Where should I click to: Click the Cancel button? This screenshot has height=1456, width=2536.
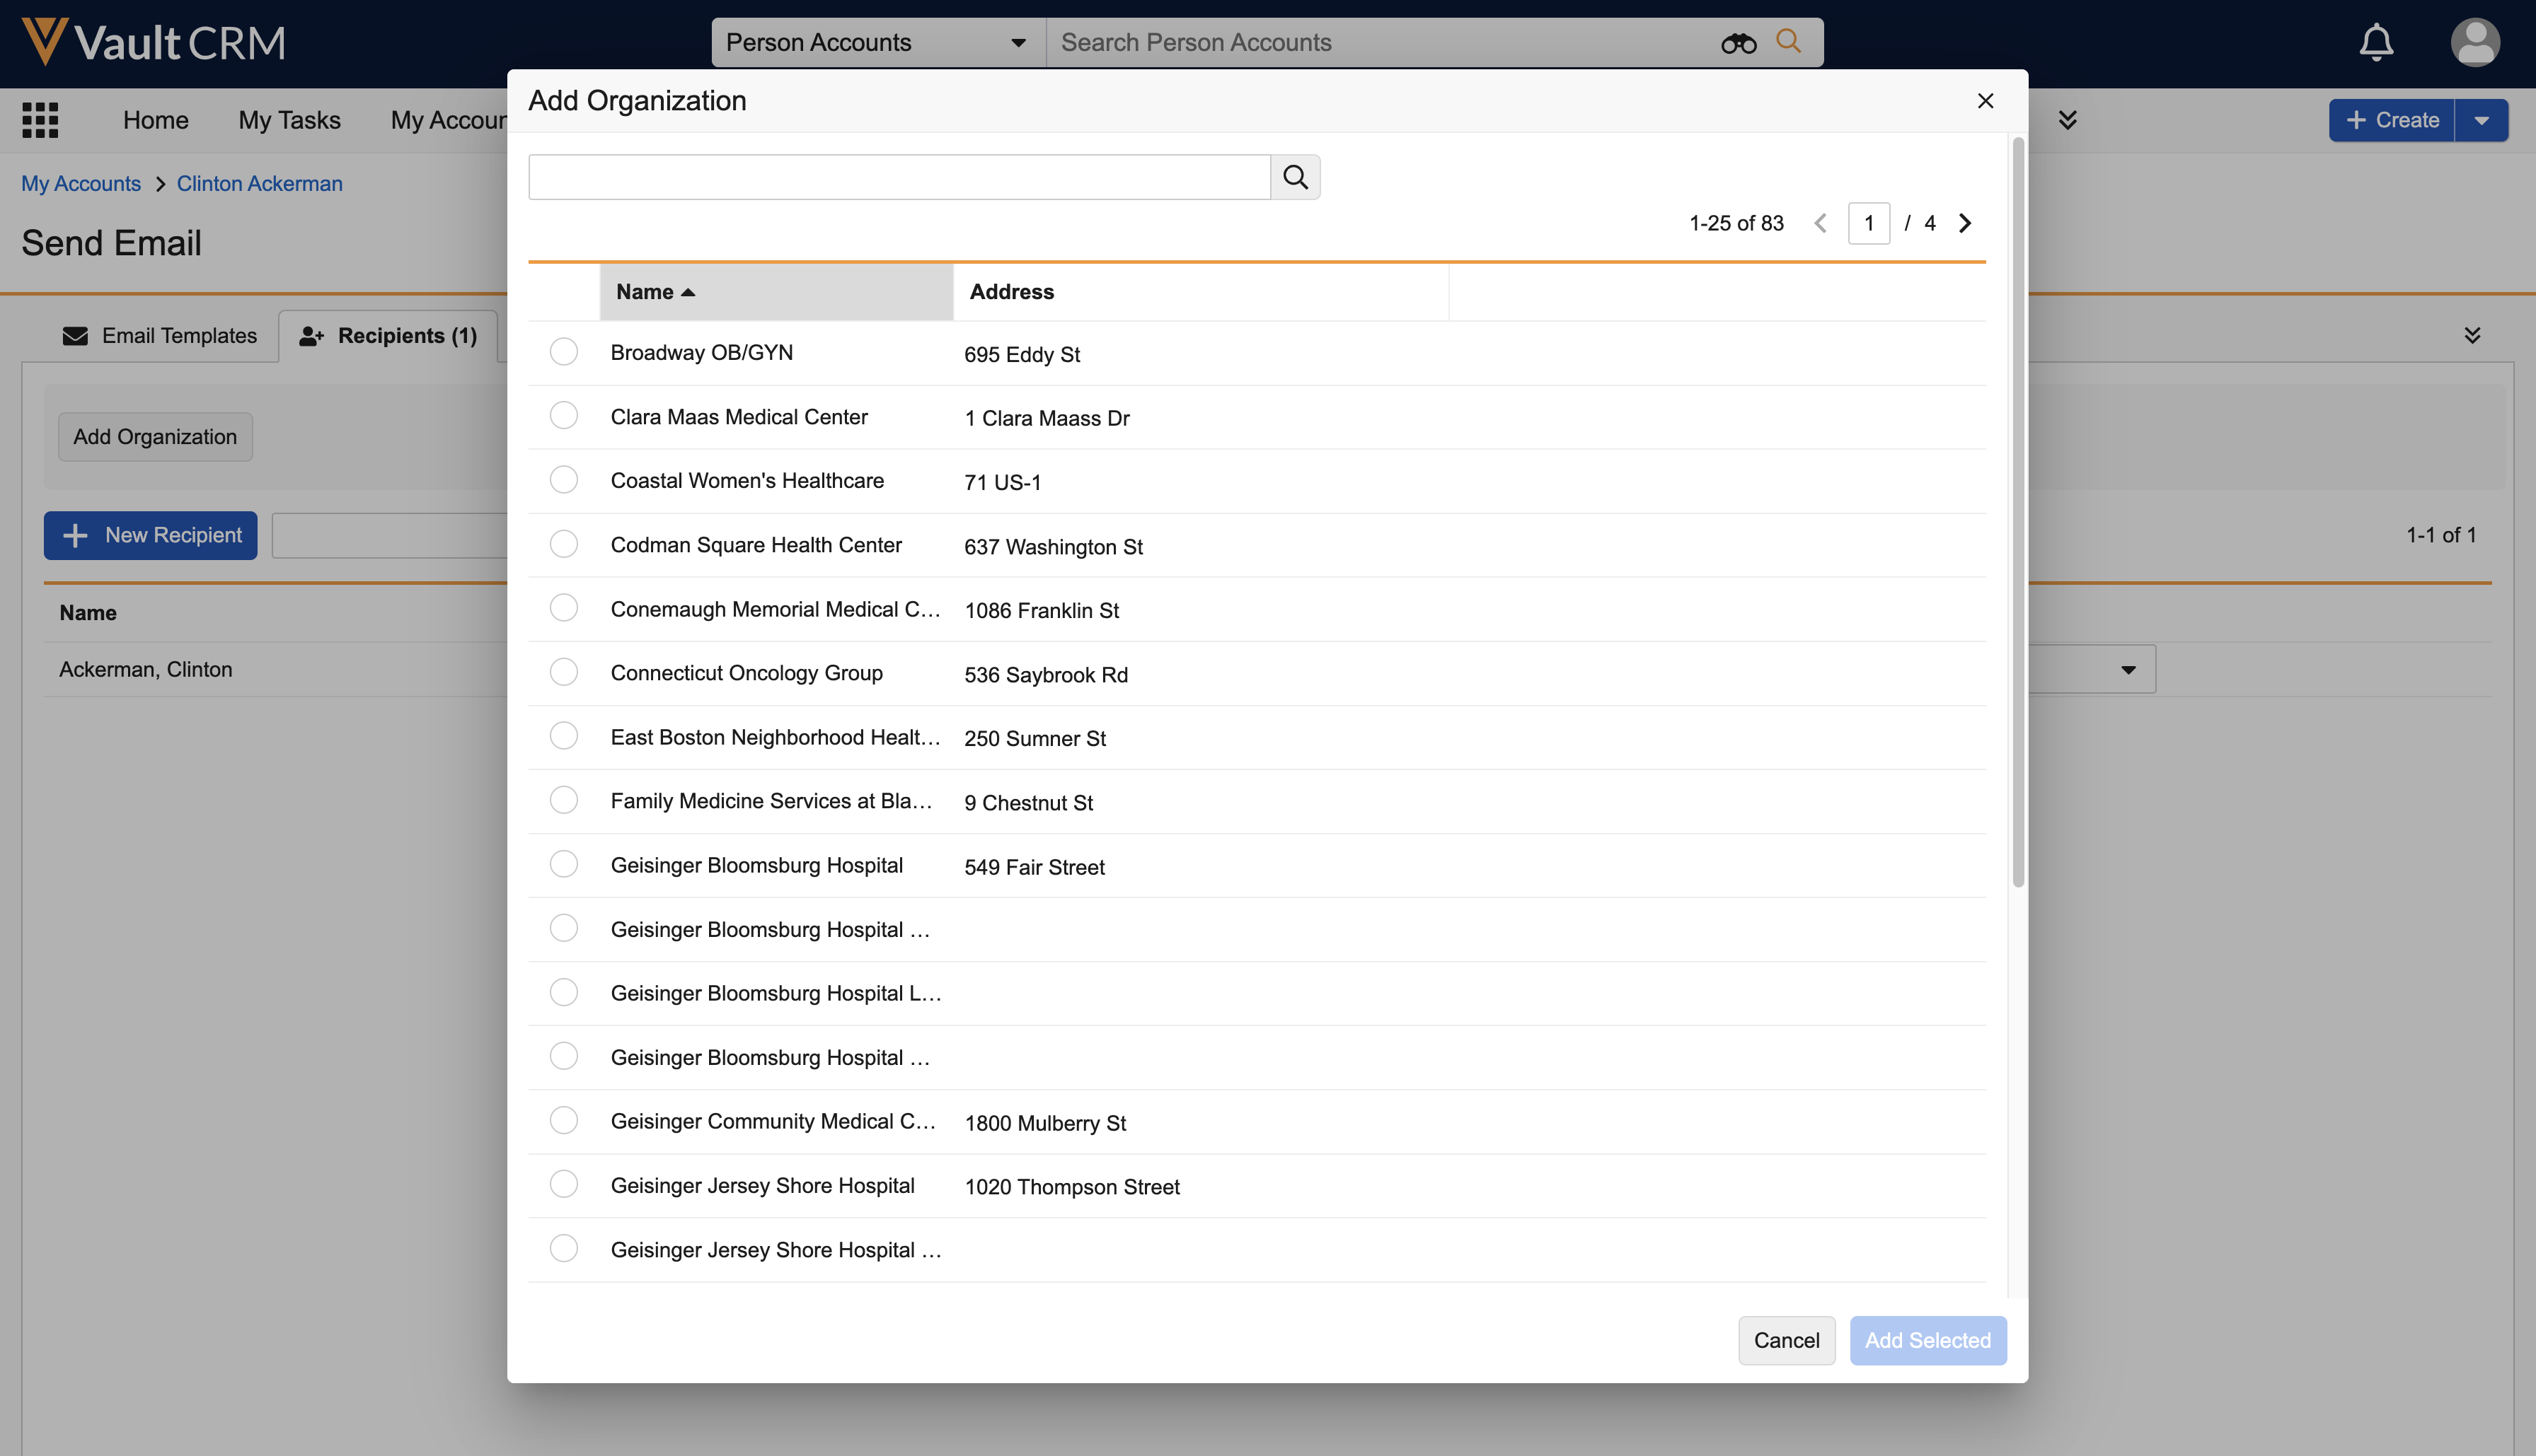coord(1786,1340)
